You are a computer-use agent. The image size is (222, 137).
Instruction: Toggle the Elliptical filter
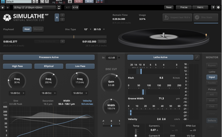(49, 66)
